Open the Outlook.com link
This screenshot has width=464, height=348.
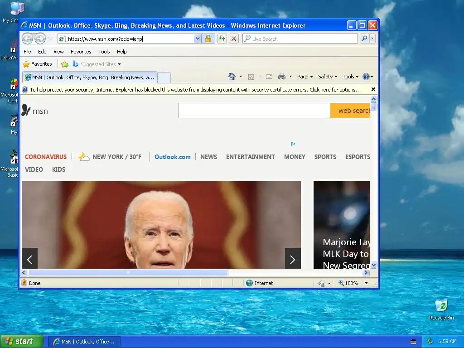[173, 157]
